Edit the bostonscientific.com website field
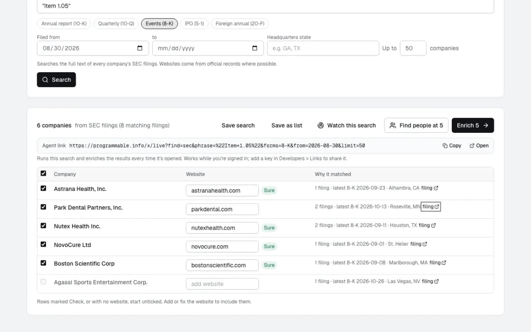This screenshot has height=332, width=531. [222, 265]
